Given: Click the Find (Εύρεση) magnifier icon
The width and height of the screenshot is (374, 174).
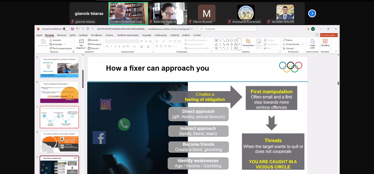Looking at the screenshot, I should pyautogui.click(x=285, y=40).
